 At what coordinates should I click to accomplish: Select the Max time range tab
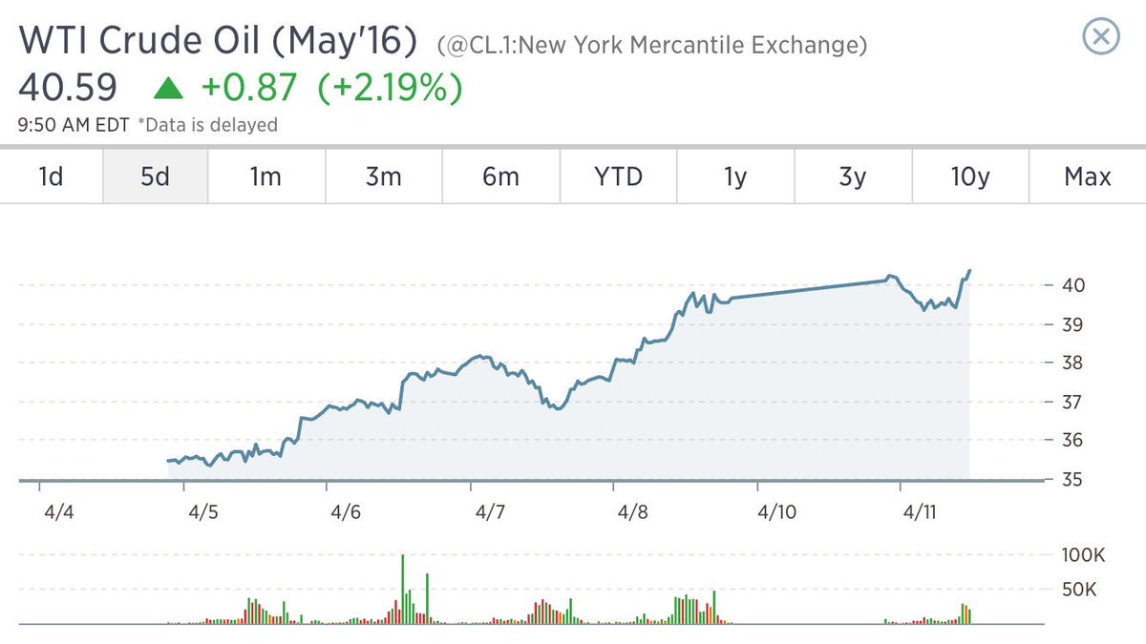1088,177
